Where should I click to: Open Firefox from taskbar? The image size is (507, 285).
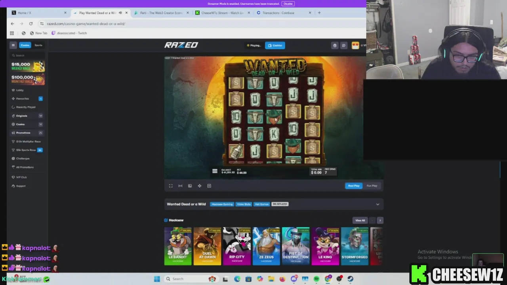(282, 279)
